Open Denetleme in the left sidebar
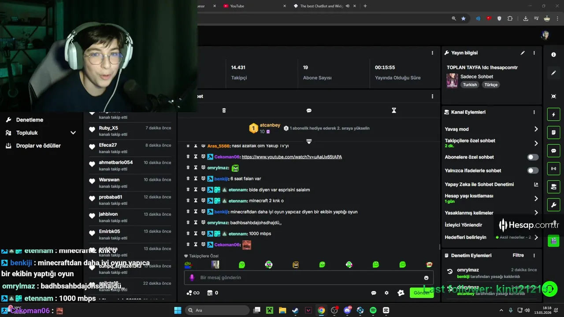Viewport: 564px width, 317px height. pos(30,120)
